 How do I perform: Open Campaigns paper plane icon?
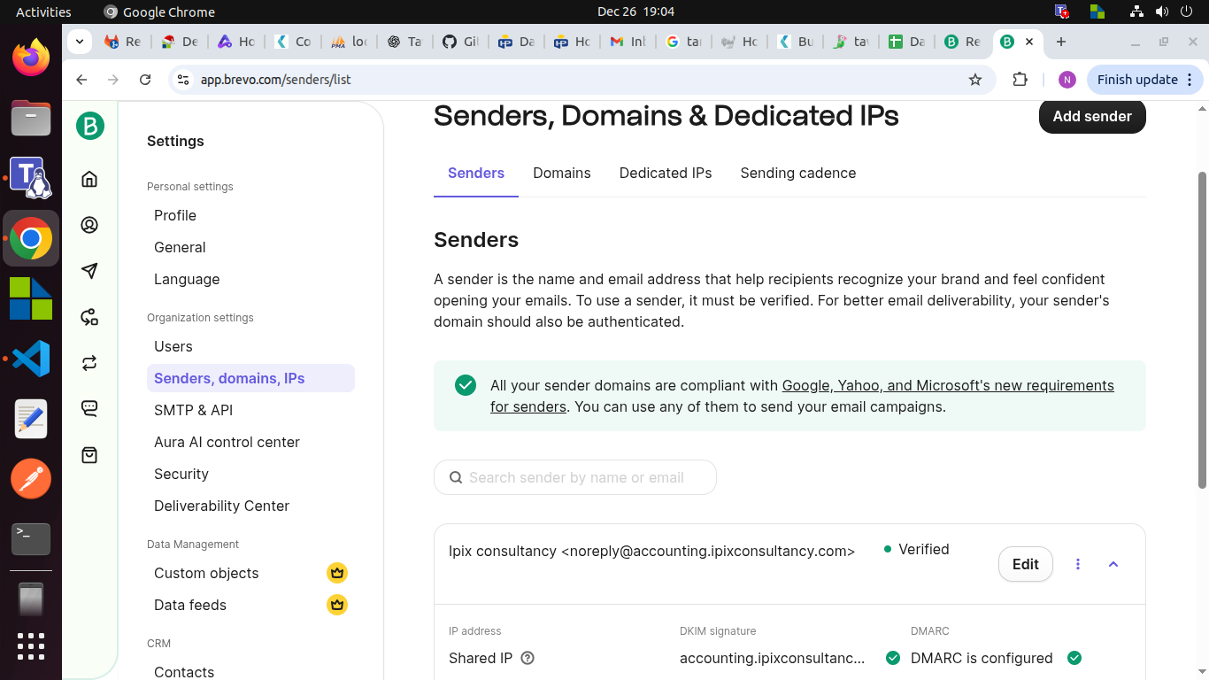point(89,271)
